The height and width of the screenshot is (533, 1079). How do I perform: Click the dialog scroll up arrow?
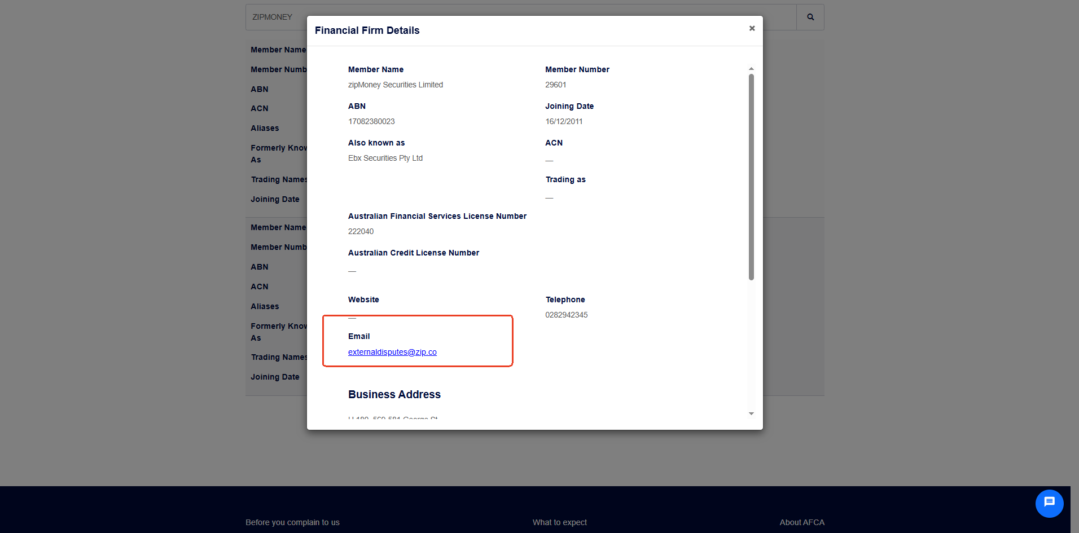click(751, 69)
